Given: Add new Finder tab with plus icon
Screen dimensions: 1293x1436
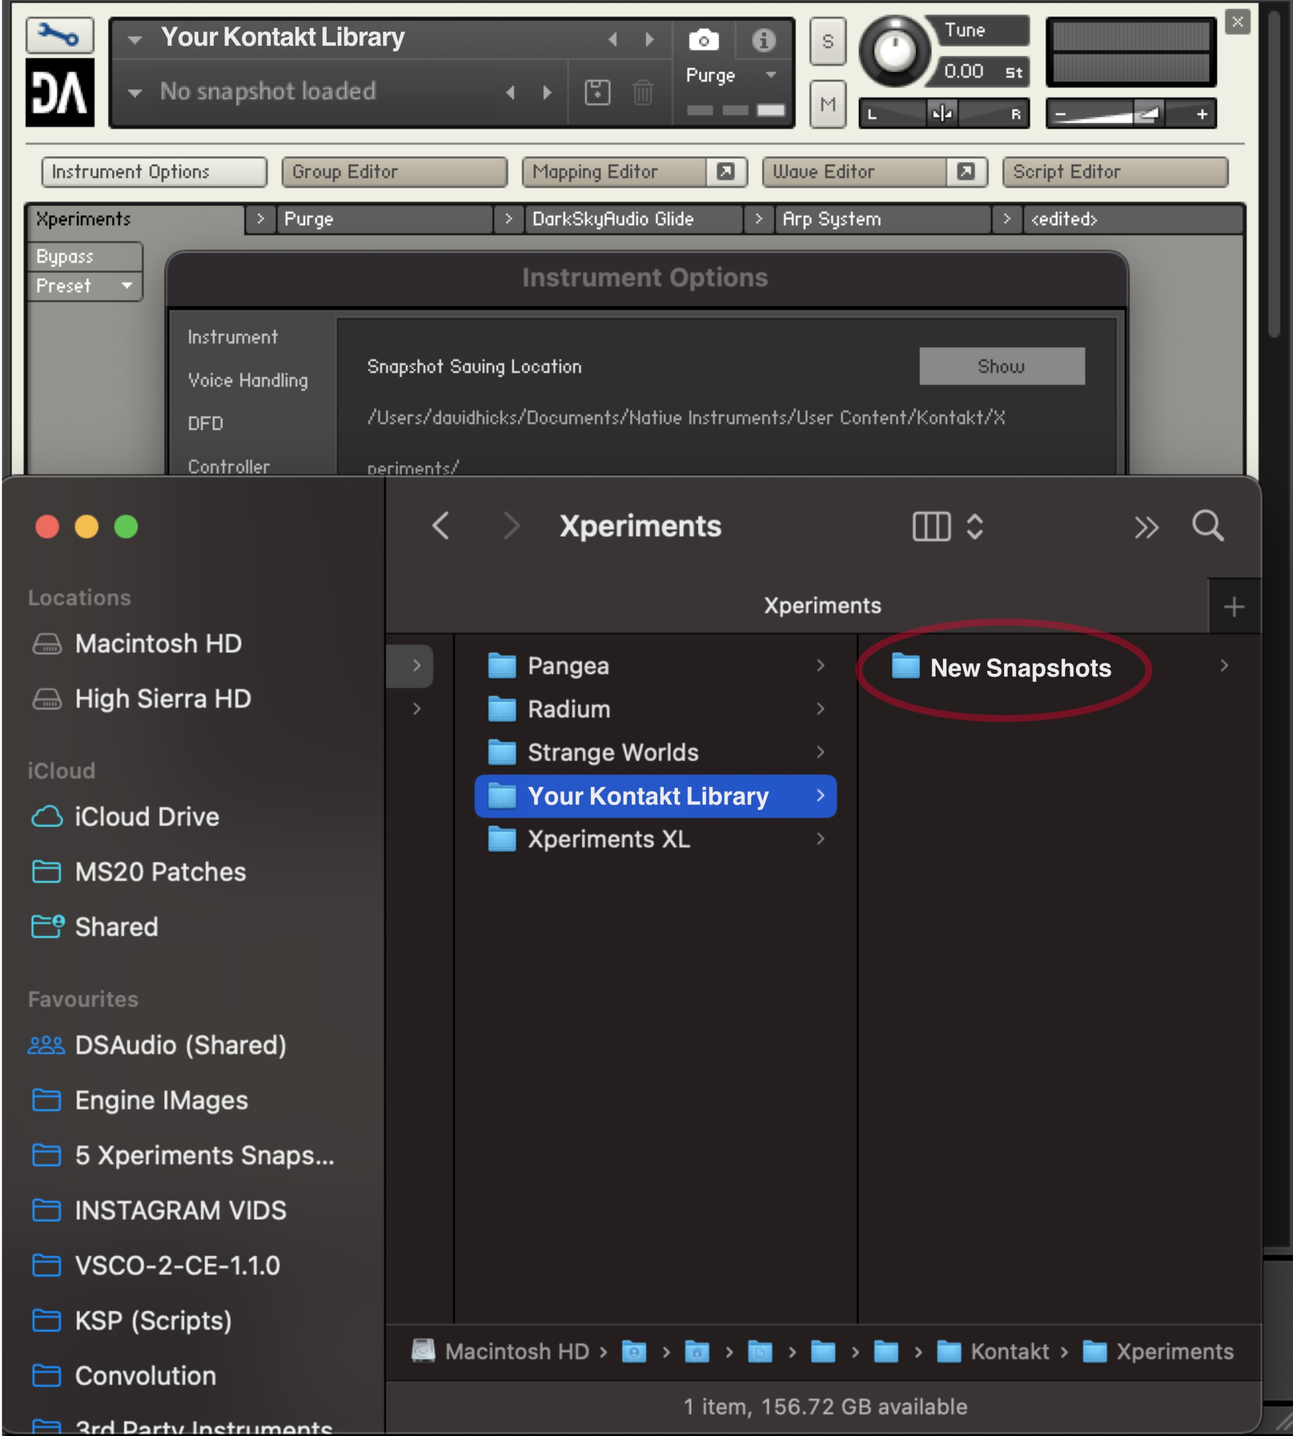Looking at the screenshot, I should click(x=1234, y=606).
